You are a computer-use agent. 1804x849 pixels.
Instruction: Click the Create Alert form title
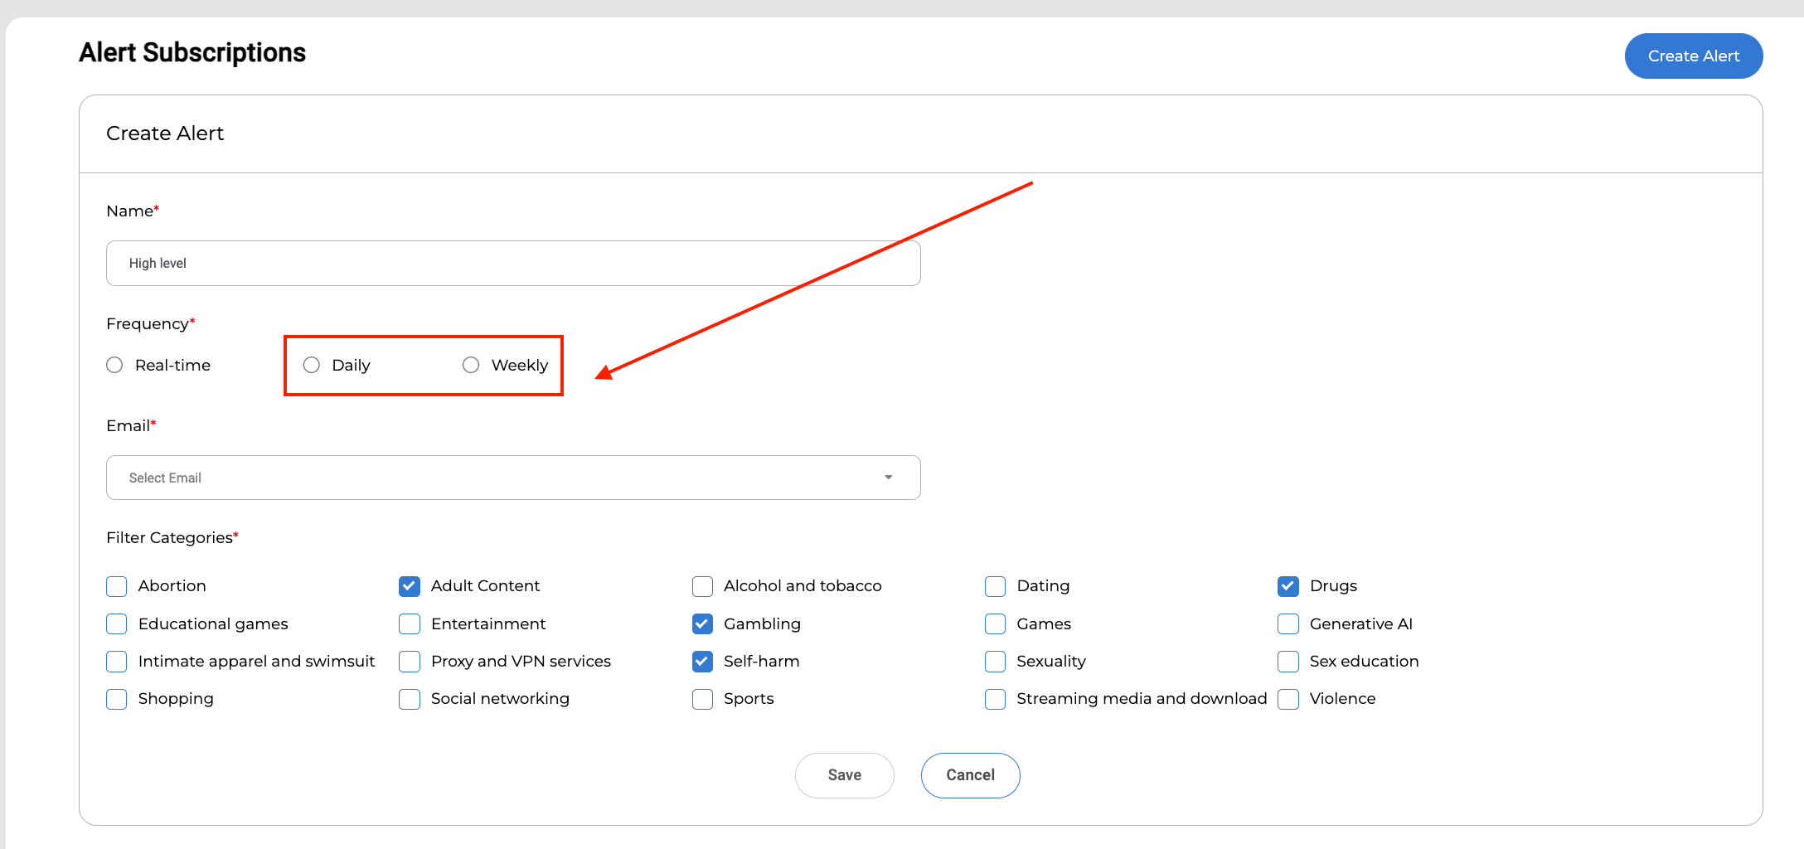click(165, 133)
